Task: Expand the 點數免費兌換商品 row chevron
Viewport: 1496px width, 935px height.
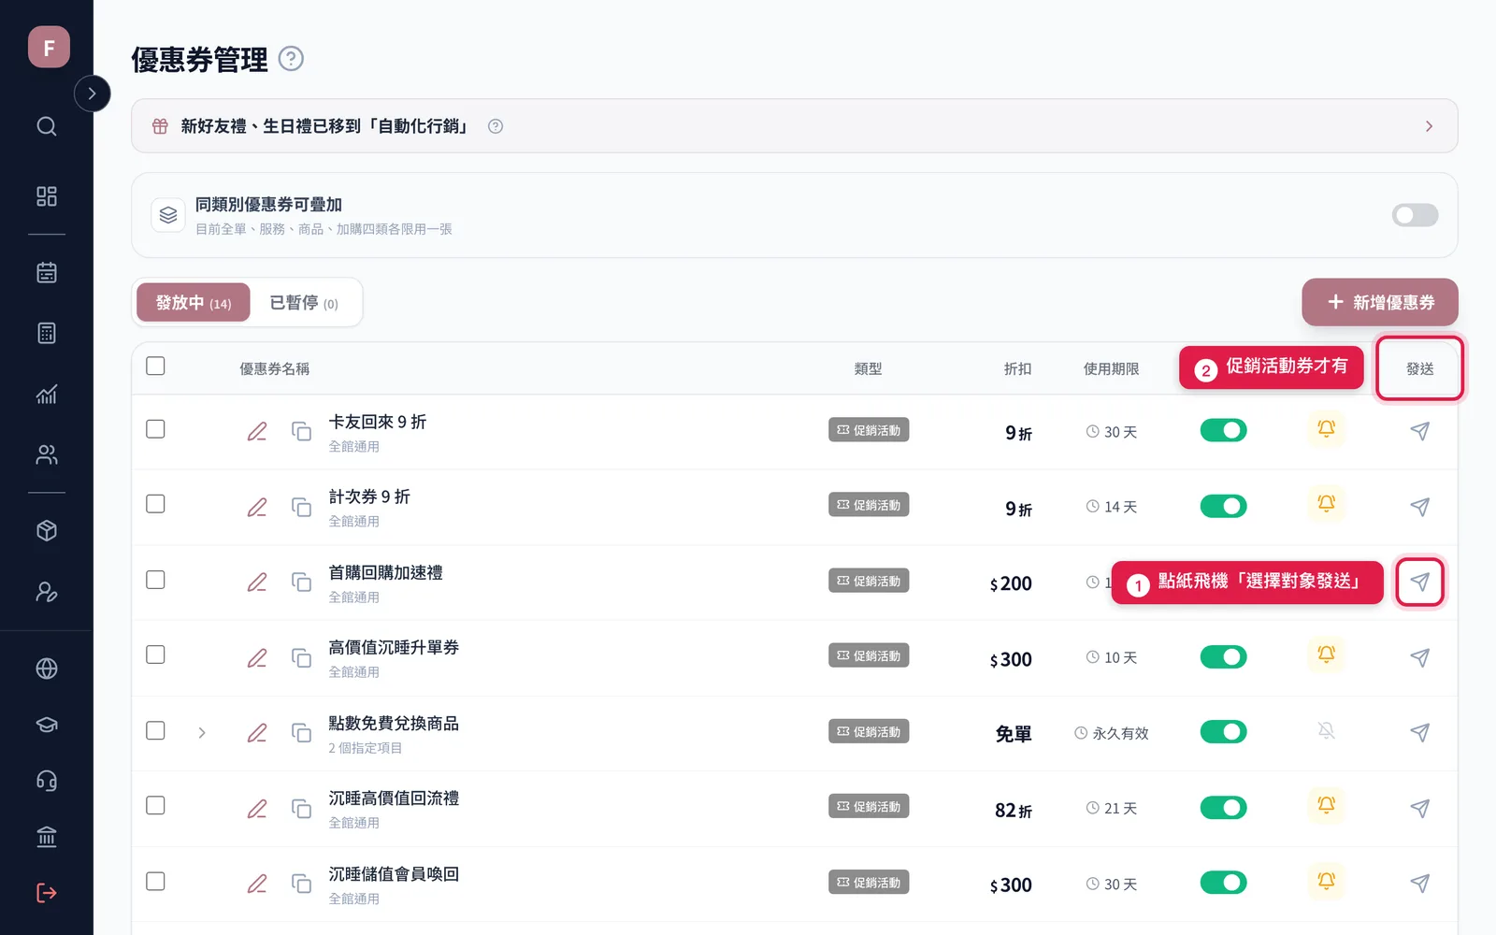Action: coord(202,732)
